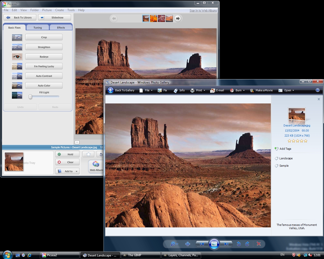Viewport: 324px width, 259px height.
Task: Click the Clear button with red circle
Action: click(67, 162)
